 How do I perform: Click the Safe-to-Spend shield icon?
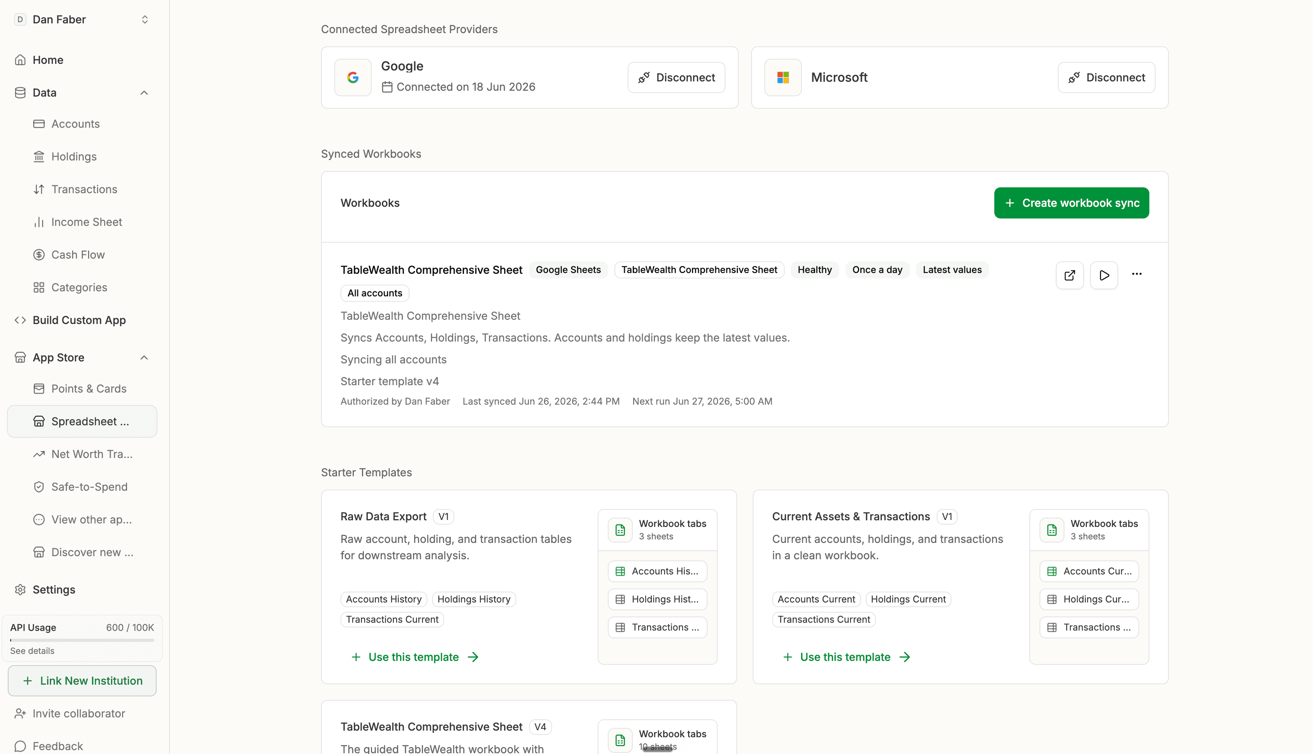point(39,487)
